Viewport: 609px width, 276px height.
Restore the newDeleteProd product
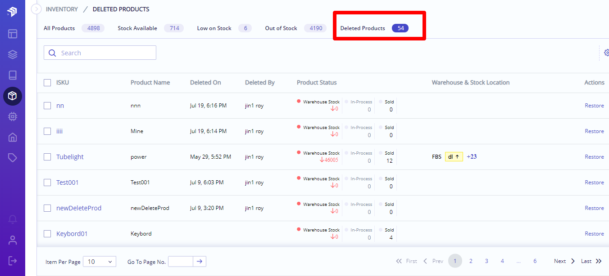click(594, 208)
